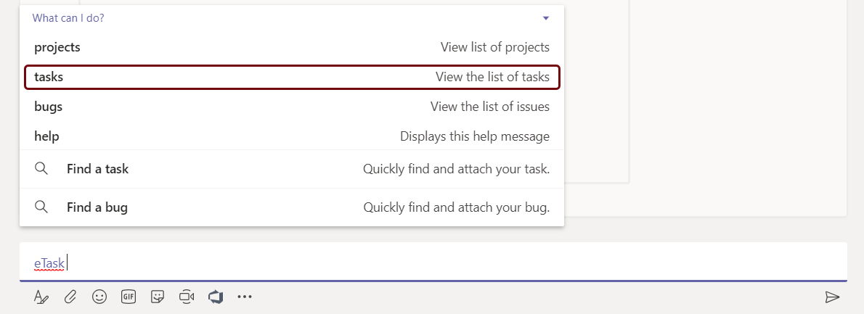Viewport: 864px width, 314px height.
Task: Click the eTask message input box
Action: 436,263
